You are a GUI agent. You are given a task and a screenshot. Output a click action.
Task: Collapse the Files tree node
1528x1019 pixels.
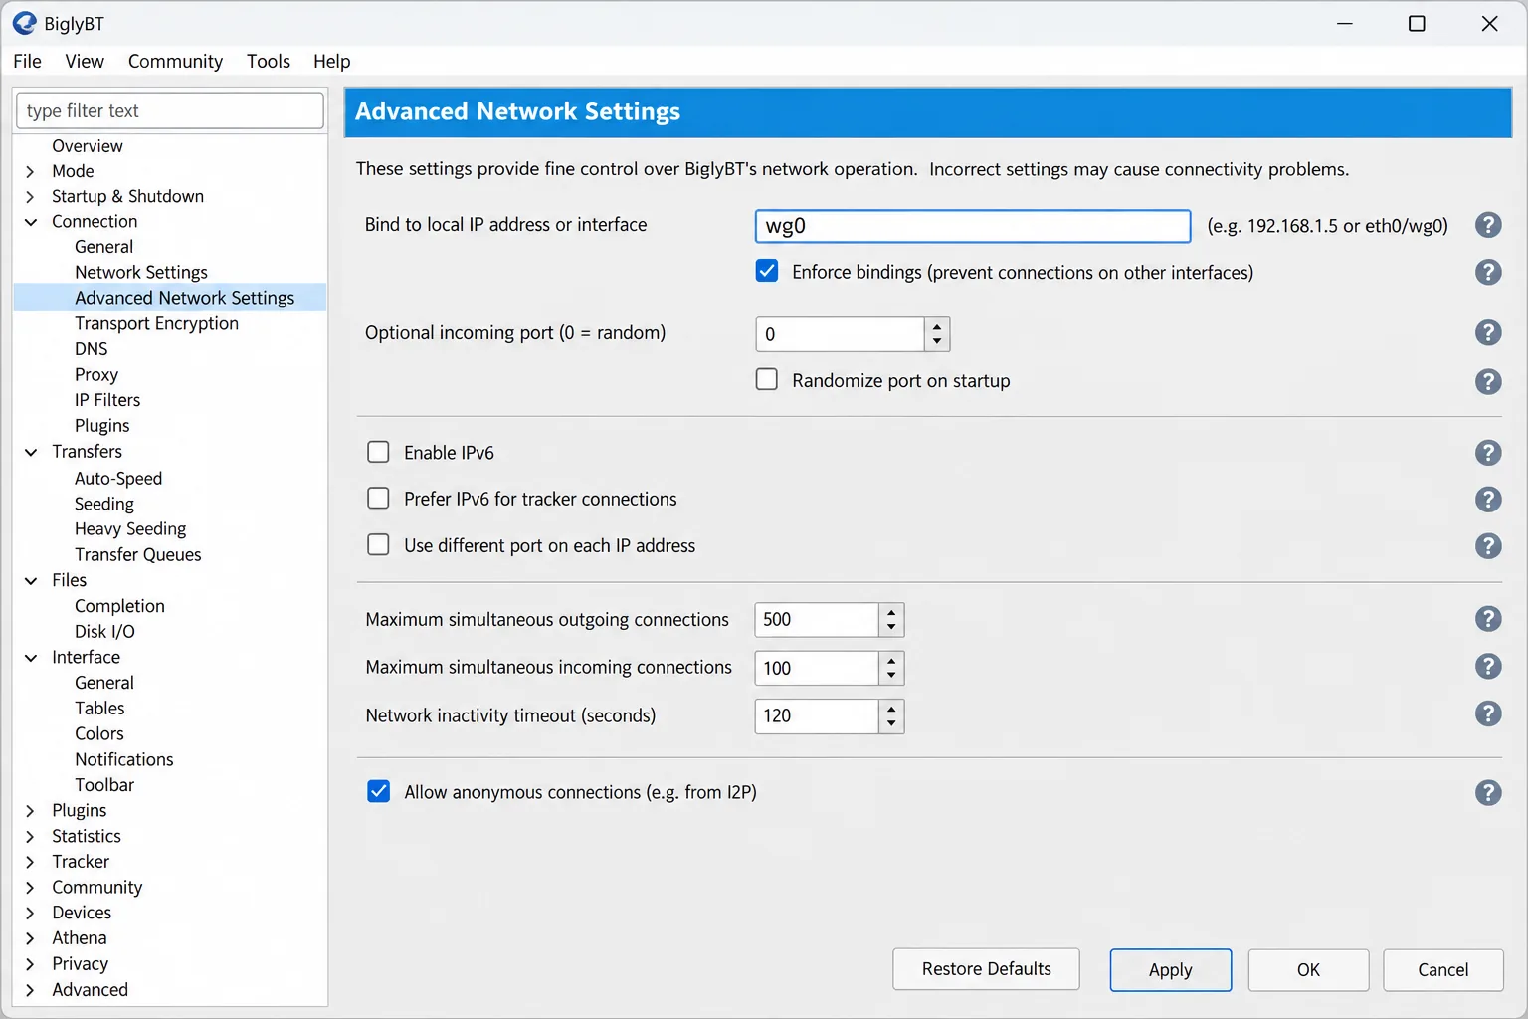(30, 580)
